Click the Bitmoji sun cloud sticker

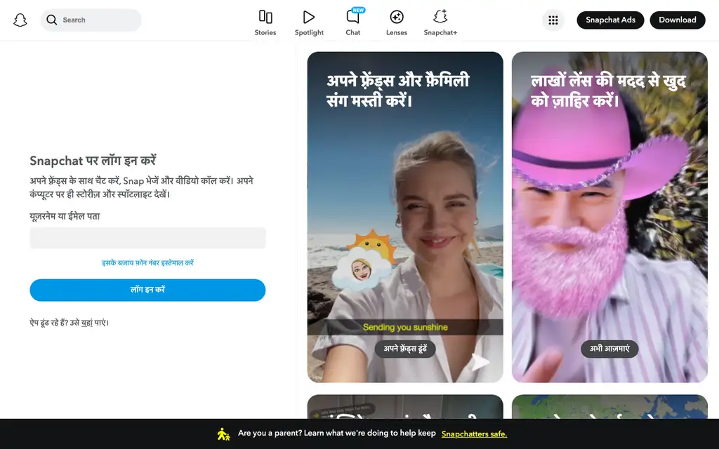tap(364, 261)
